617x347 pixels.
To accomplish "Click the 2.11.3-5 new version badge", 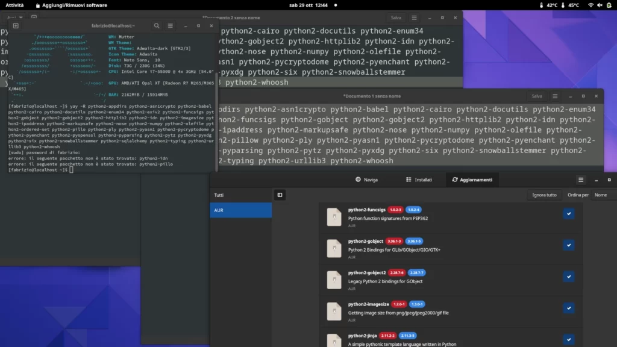I will pyautogui.click(x=408, y=336).
